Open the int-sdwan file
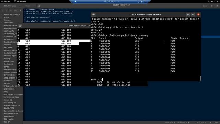The width and height of the screenshot is (220, 124). [8, 81]
